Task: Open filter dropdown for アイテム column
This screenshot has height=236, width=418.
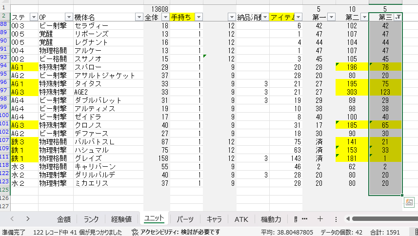Action: (x=298, y=18)
